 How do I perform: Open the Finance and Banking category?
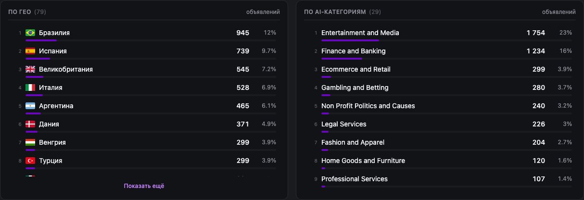tap(354, 51)
